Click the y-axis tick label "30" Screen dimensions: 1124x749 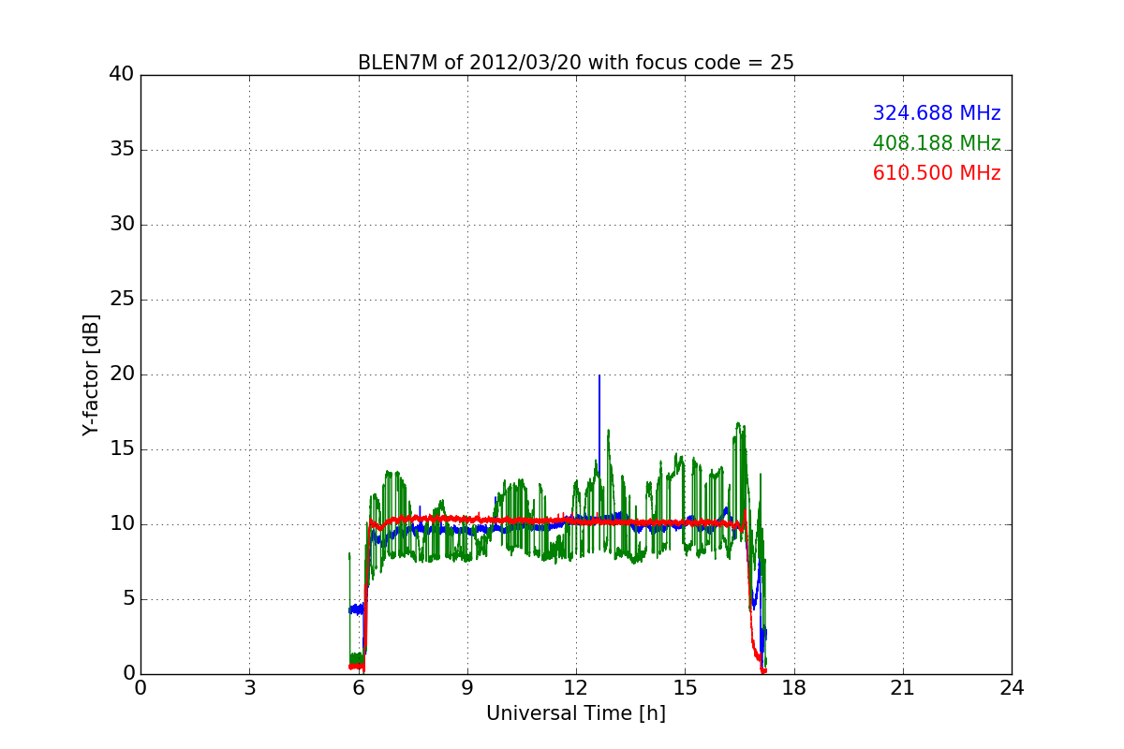122,225
